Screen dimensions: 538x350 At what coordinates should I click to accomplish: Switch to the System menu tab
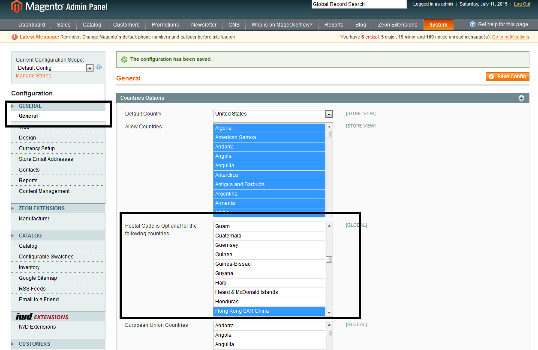click(438, 24)
